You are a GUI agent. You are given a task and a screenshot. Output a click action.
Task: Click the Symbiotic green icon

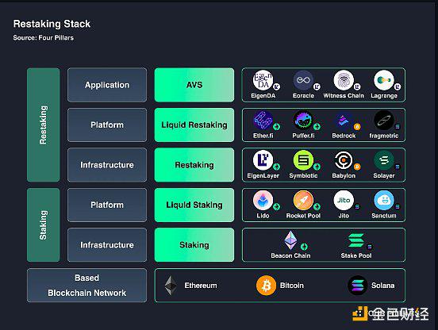(303, 160)
